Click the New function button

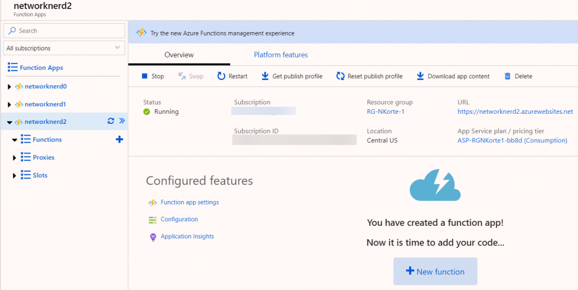click(x=435, y=271)
